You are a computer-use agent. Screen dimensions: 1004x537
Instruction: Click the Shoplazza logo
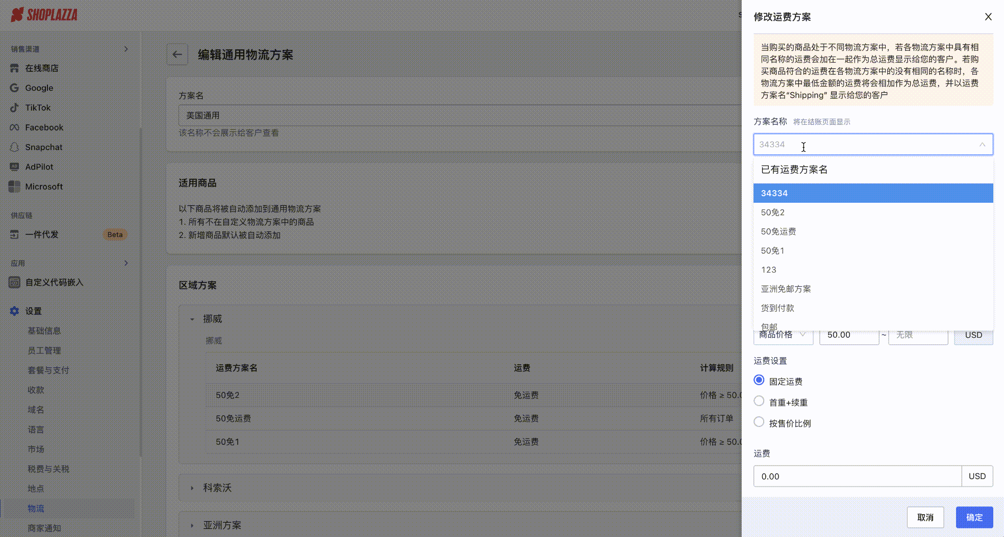[44, 15]
